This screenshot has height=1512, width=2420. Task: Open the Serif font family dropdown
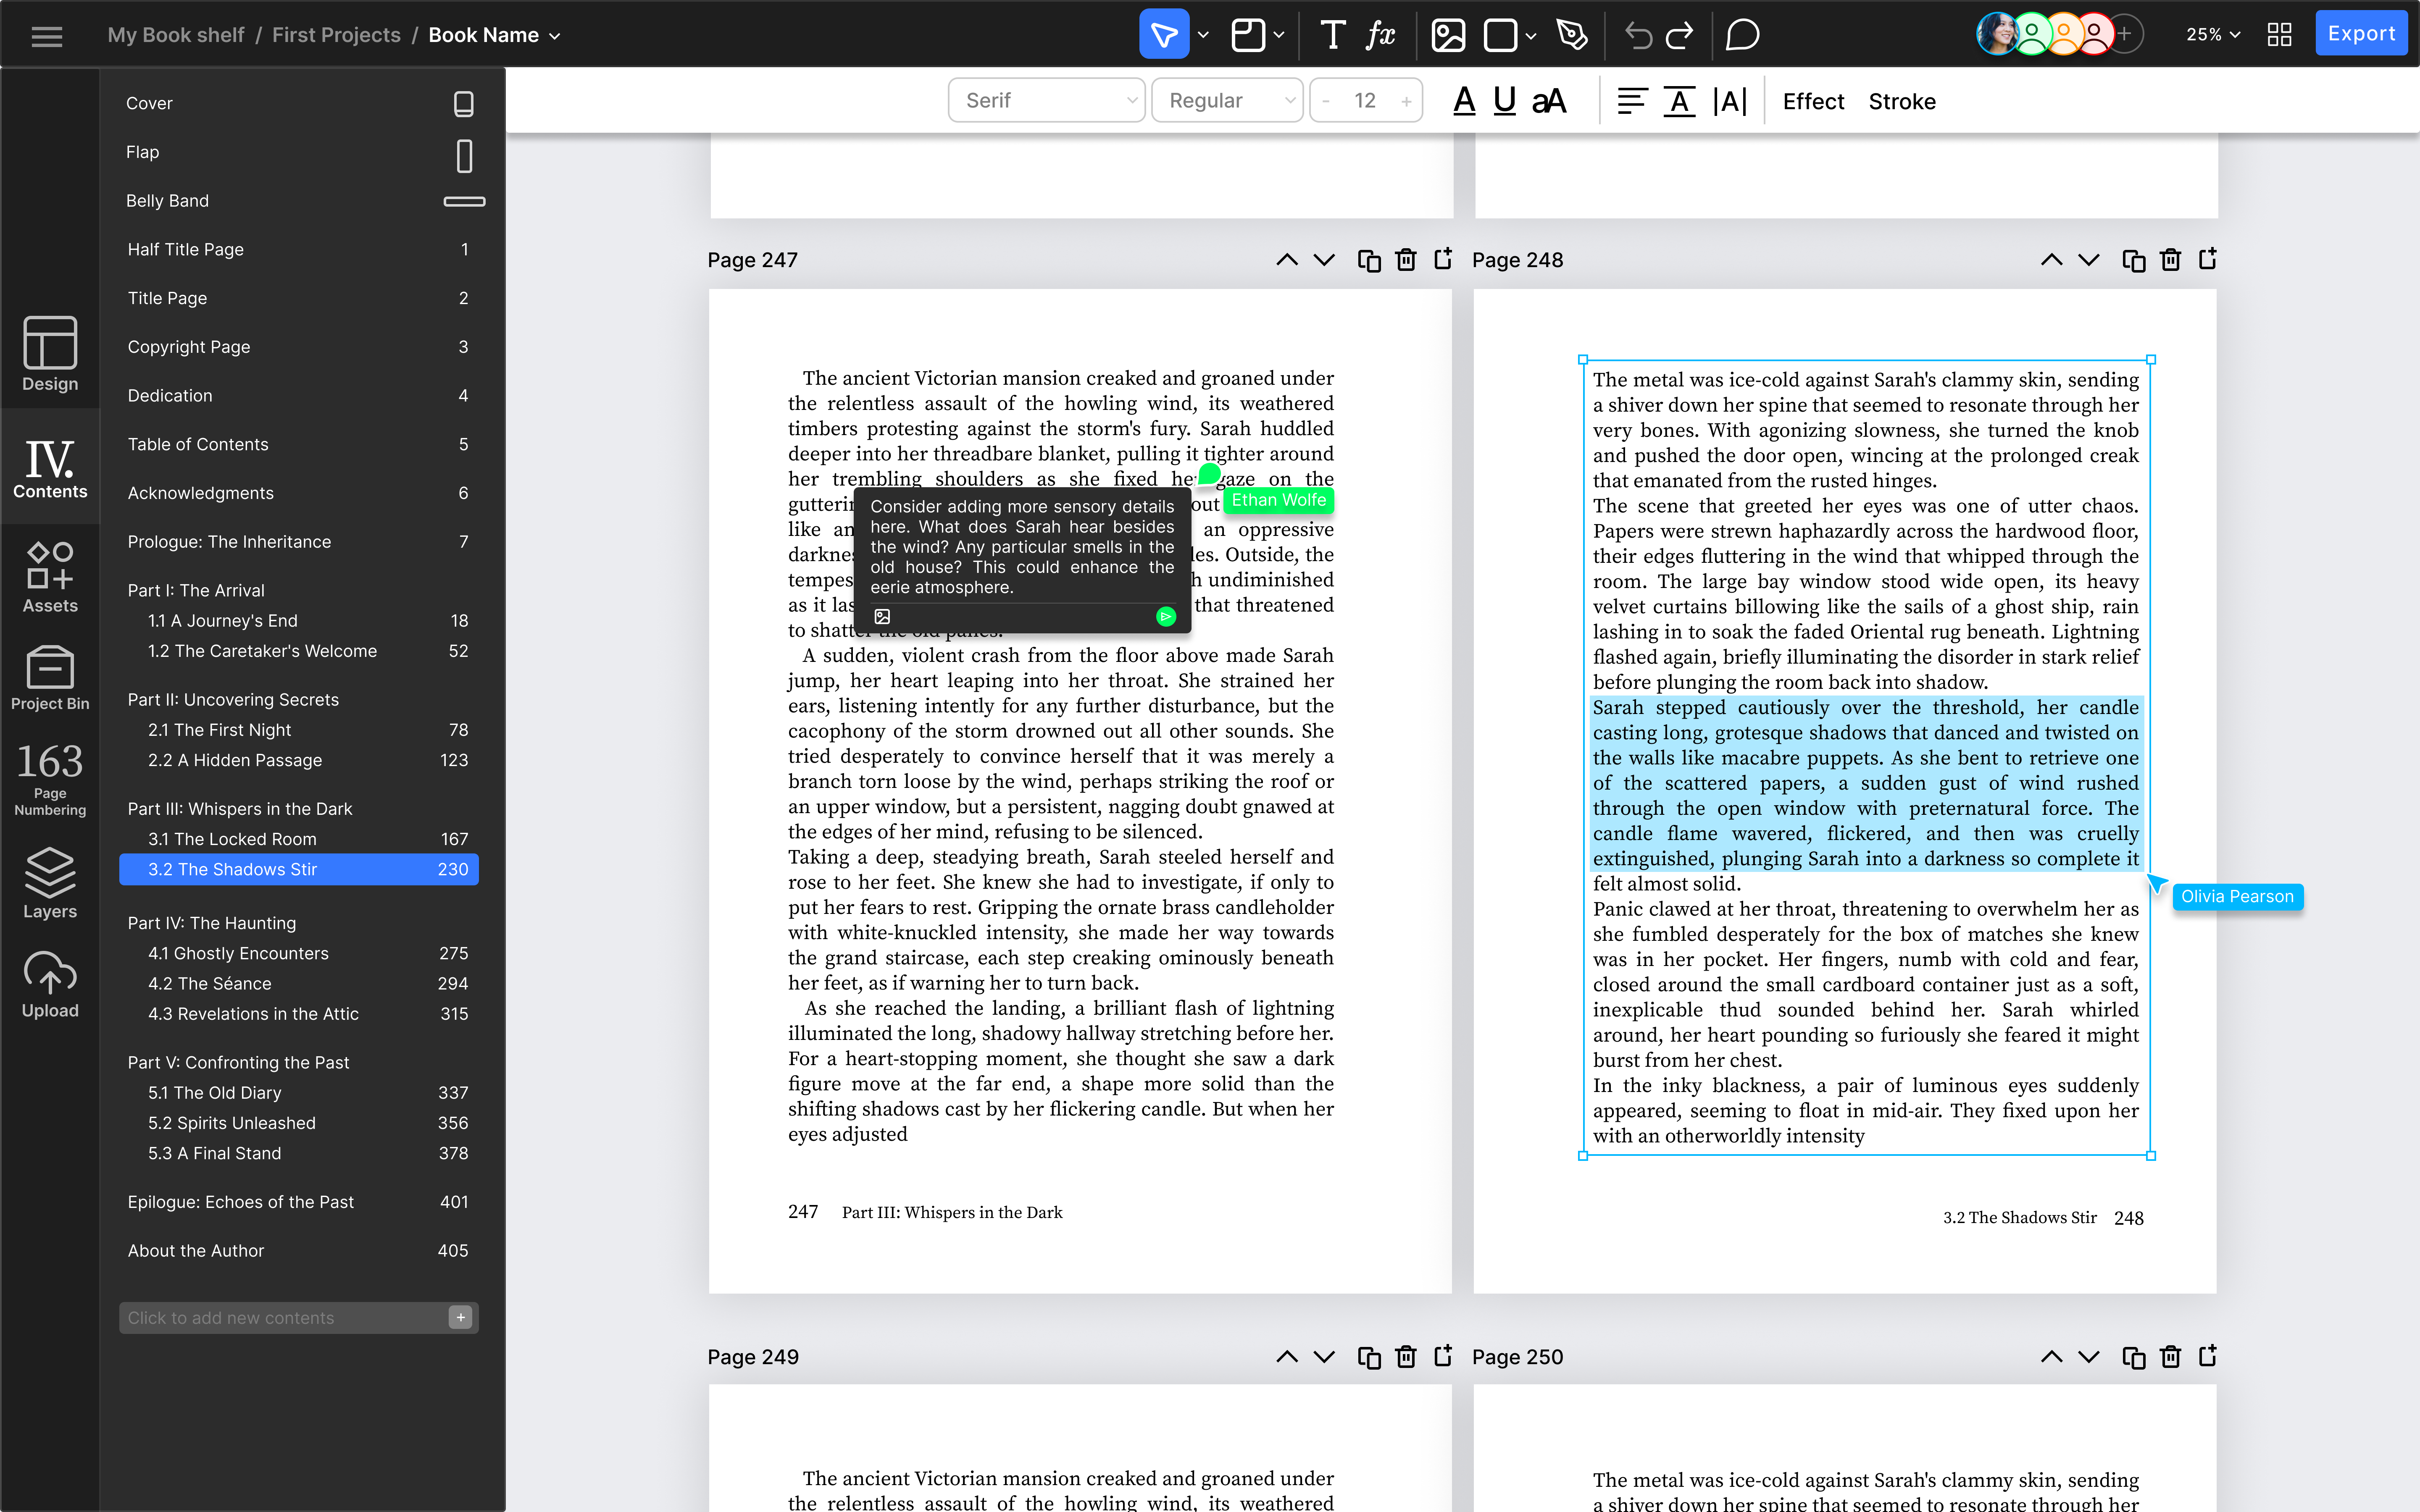click(x=1046, y=100)
